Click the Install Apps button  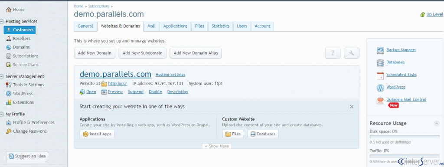tap(97, 134)
